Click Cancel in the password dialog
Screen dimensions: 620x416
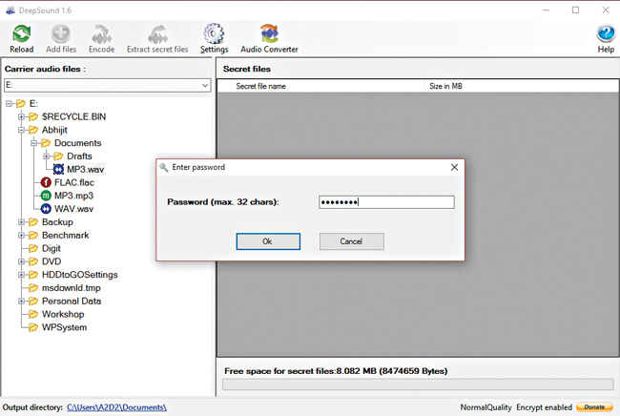(x=352, y=241)
